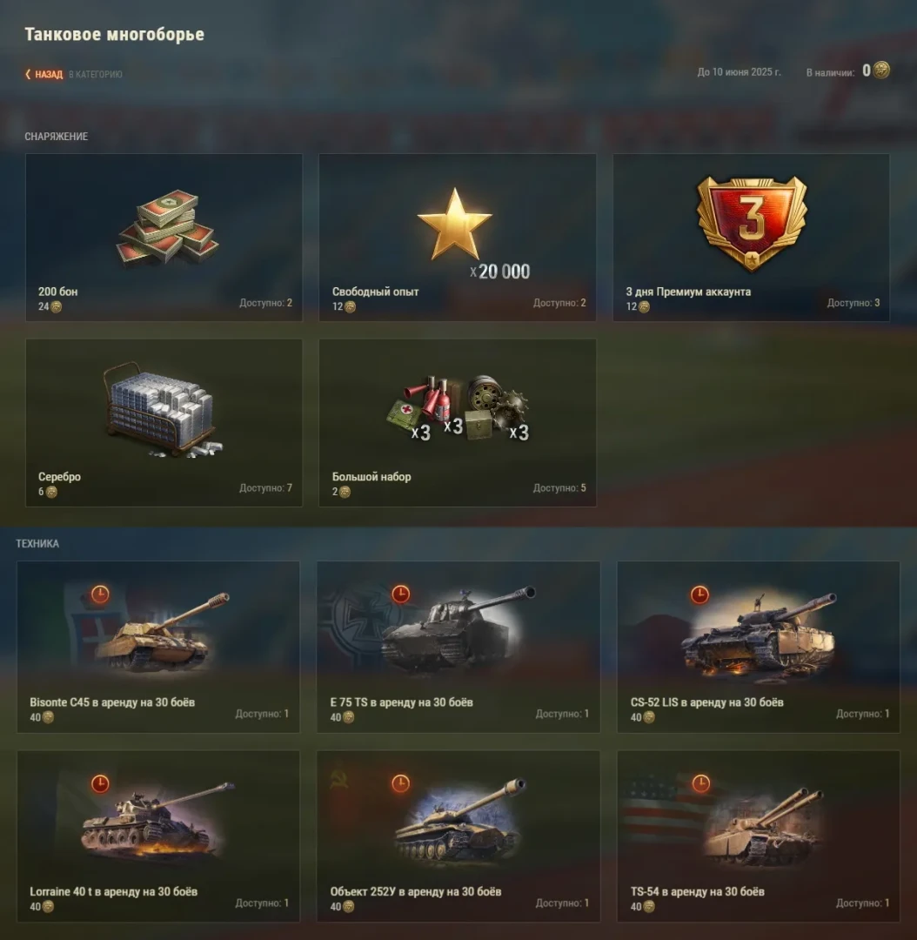Viewport: 917px width, 940px height.
Task: Click the Серебро price of 6 tokens
Action: click(48, 492)
